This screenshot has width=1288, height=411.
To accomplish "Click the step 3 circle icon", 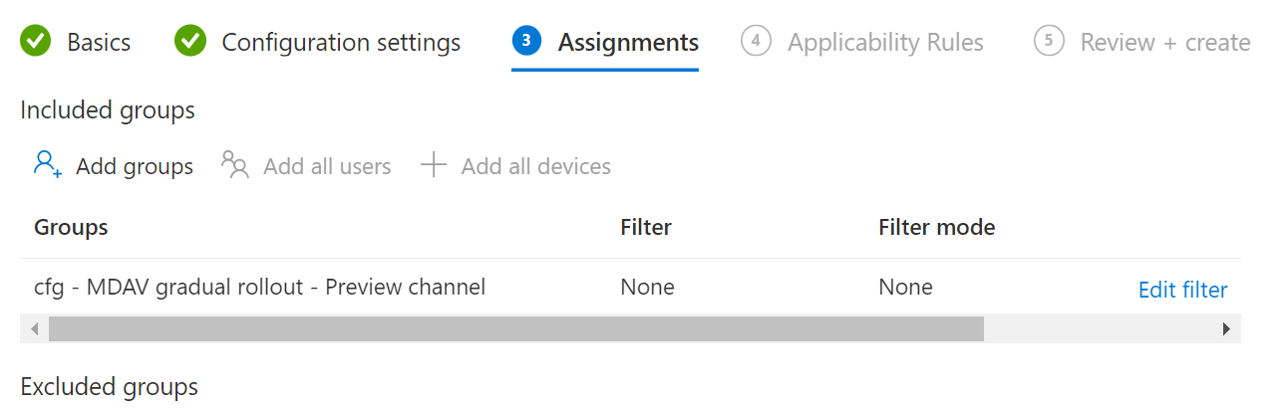I will (526, 41).
